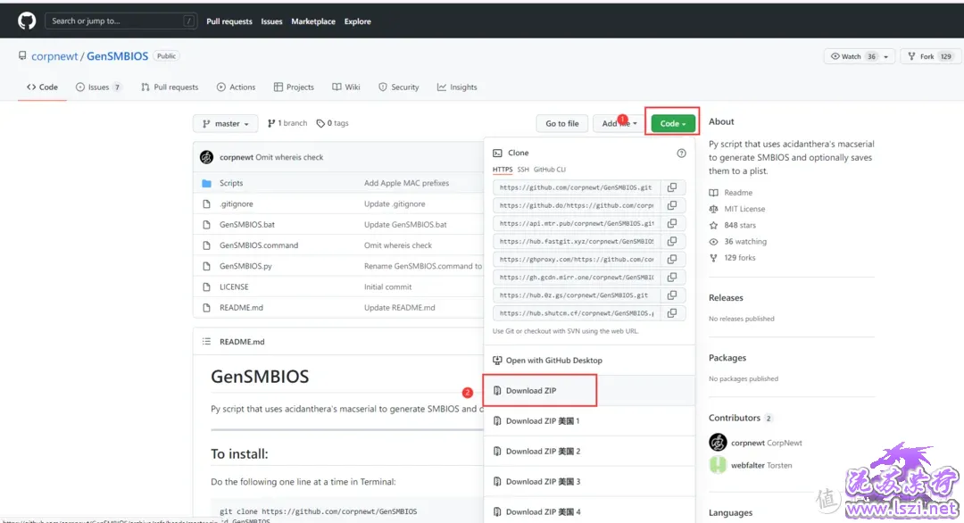The width and height of the screenshot is (964, 523).
Task: Copy the github.do mirror clone URL
Action: 672,205
